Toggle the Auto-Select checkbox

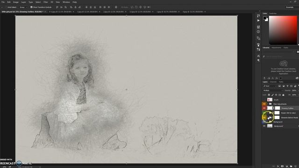(6, 7)
